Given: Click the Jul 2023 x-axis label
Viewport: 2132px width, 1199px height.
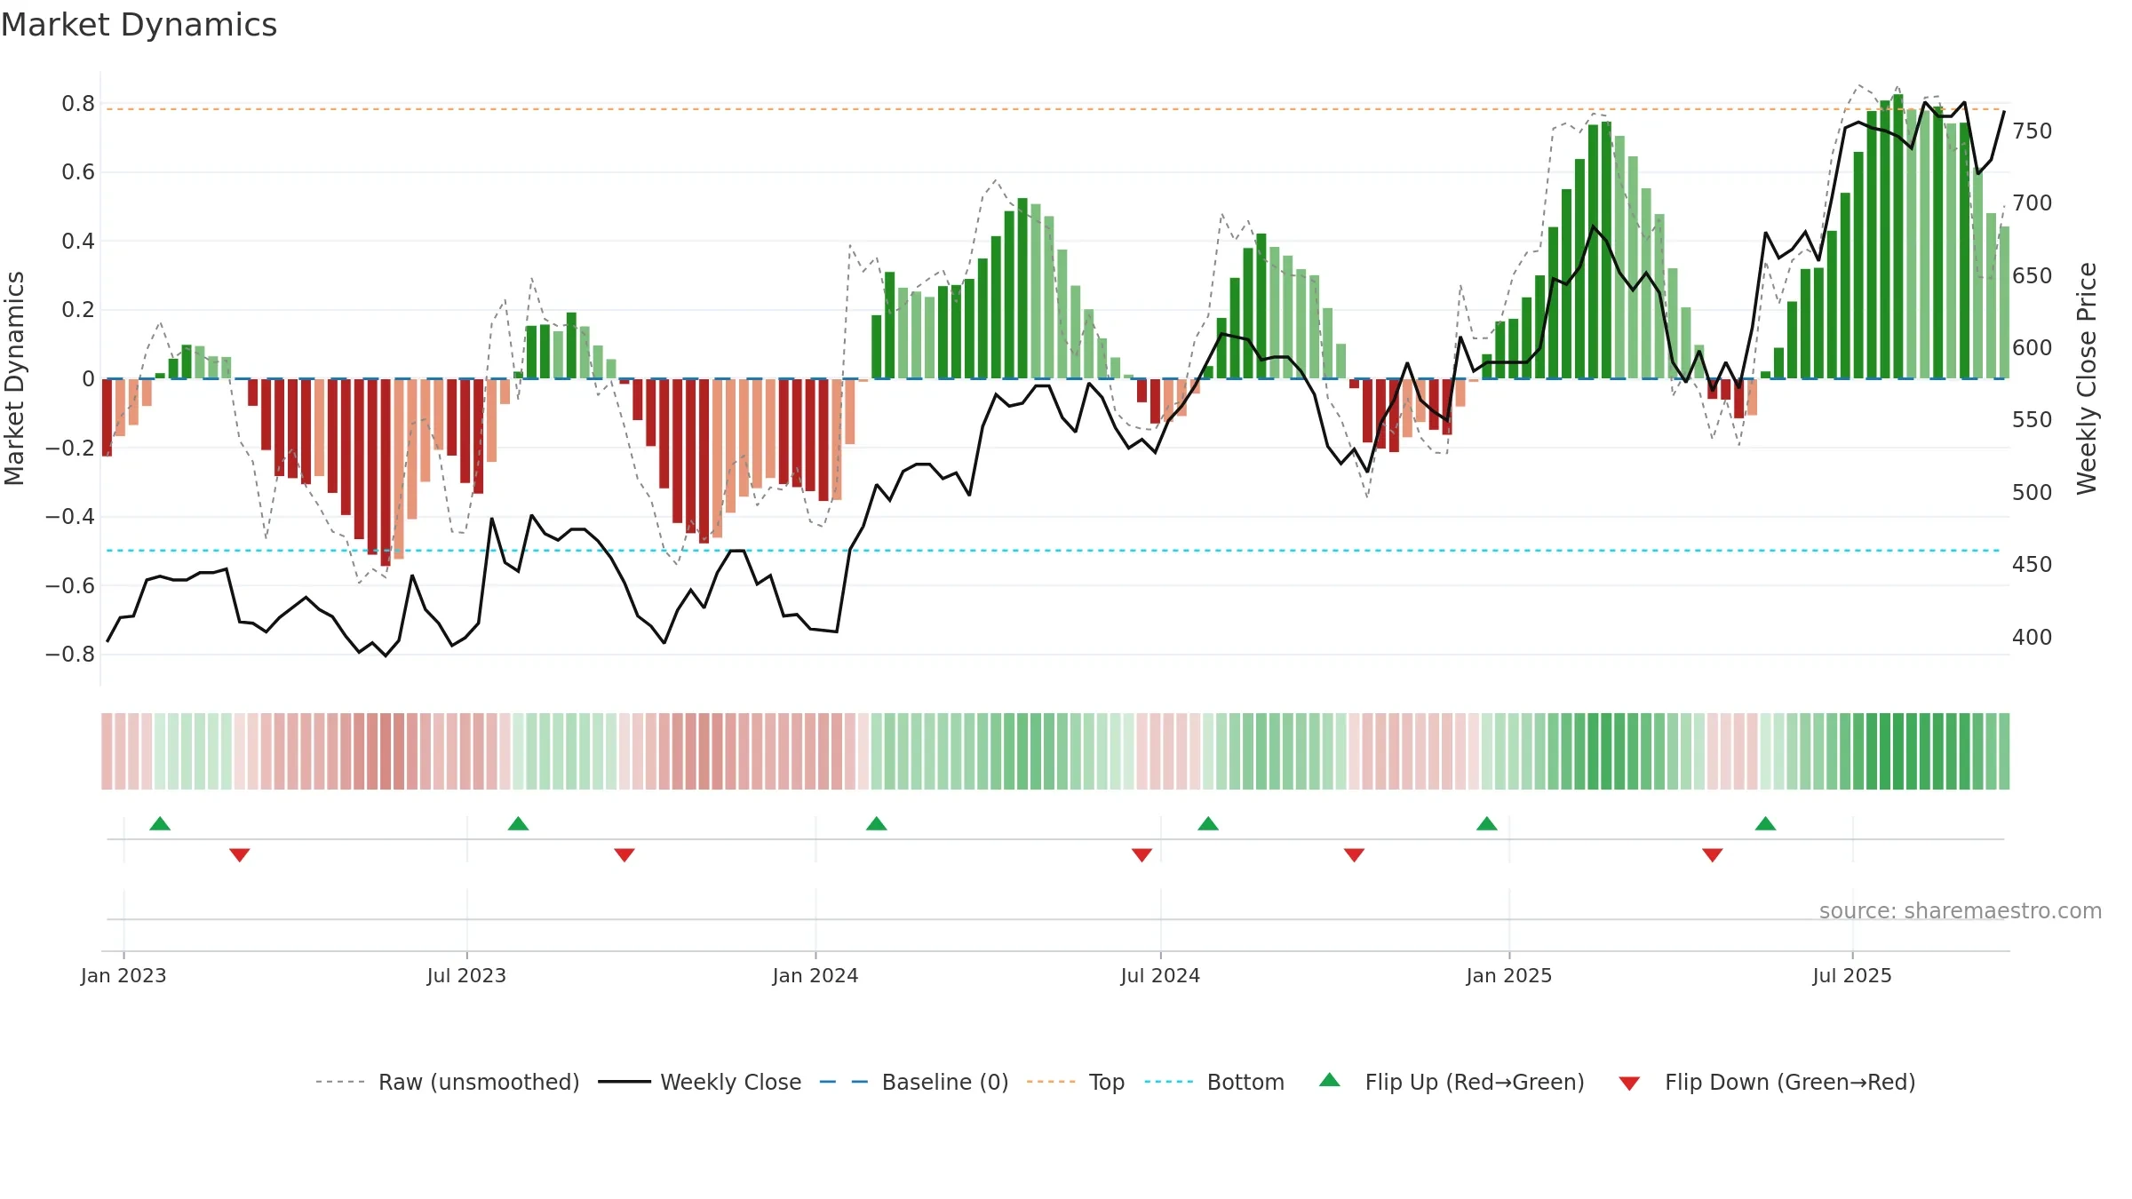Looking at the screenshot, I should 466,975.
